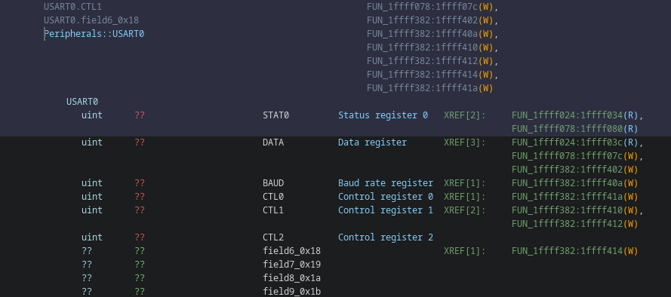Open xref FUN_1ffff024:1ffff034(R) link
671x297 pixels.
(x=574, y=115)
